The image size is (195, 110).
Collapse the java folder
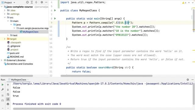(x=11, y=24)
